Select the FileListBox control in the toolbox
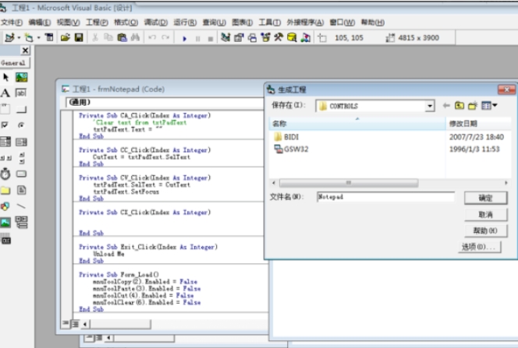The width and height of the screenshot is (518, 348). pyautogui.click(x=22, y=190)
